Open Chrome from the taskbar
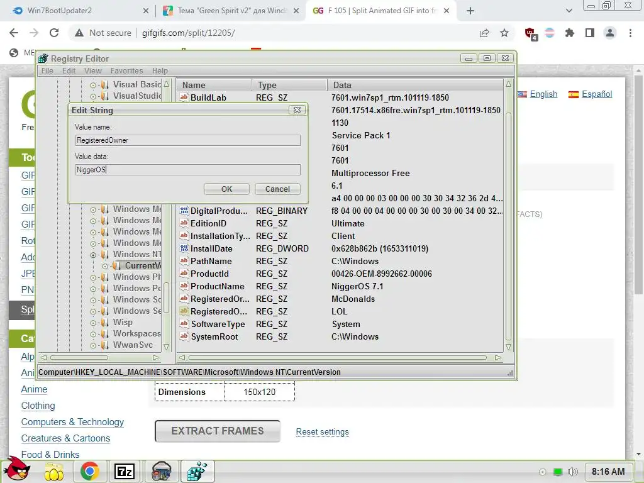Viewport: 644px width, 483px height. click(90, 471)
